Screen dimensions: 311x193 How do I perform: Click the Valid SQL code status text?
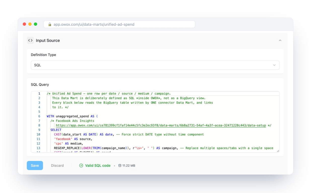click(98, 165)
